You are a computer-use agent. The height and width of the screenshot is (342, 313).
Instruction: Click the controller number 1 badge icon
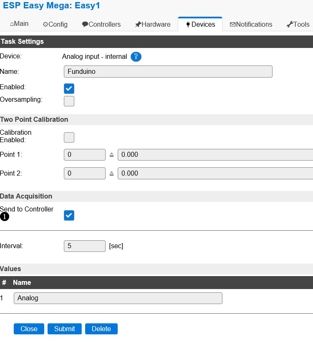click(x=5, y=216)
